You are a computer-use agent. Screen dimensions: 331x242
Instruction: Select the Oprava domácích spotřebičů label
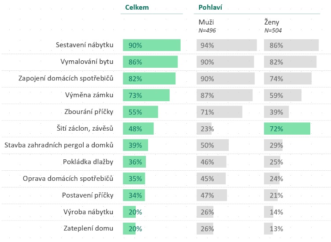click(x=68, y=179)
